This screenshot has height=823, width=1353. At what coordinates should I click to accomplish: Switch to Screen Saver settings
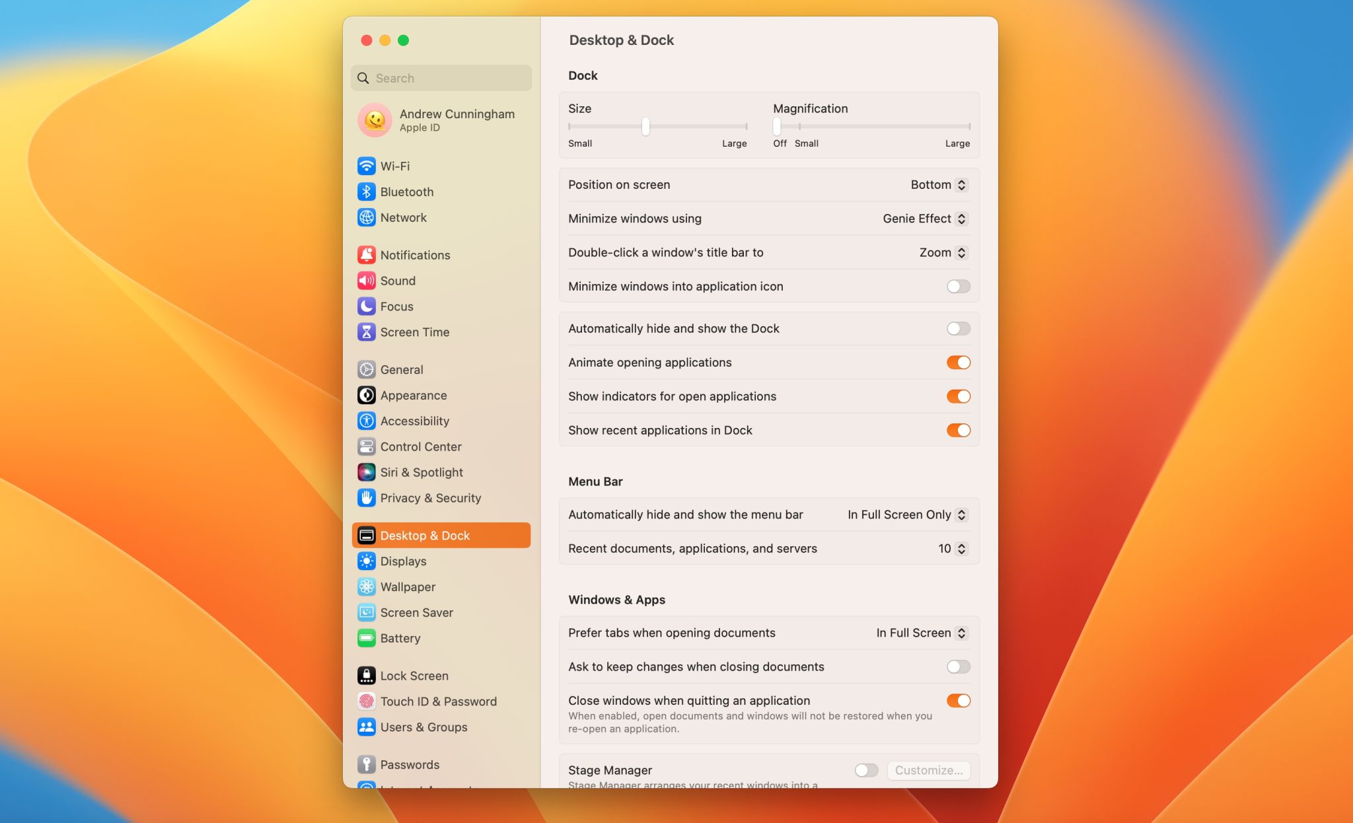click(414, 612)
